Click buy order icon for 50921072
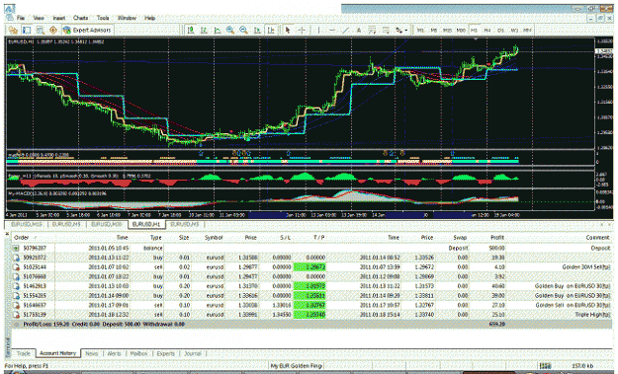The image size is (618, 374). [x=16, y=258]
